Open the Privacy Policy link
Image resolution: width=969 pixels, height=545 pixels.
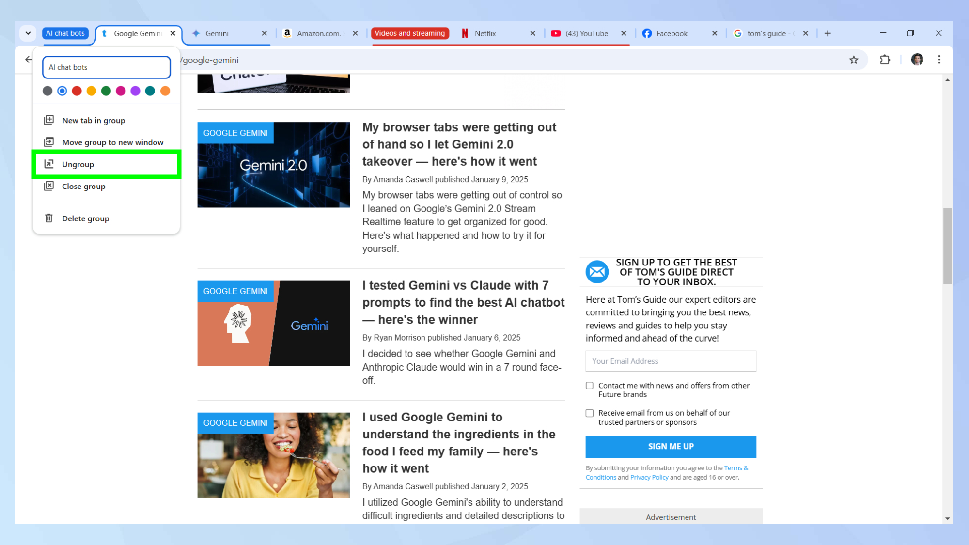pos(649,477)
